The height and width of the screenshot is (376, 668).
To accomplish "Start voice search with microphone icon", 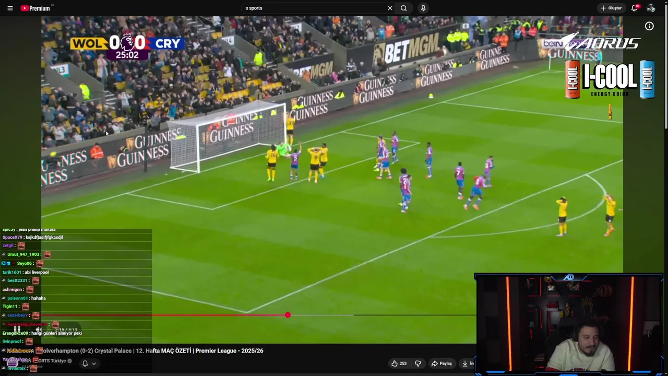I will click(x=423, y=8).
